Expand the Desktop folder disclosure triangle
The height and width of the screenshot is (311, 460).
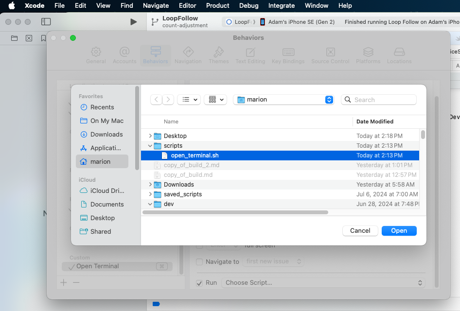tap(150, 136)
